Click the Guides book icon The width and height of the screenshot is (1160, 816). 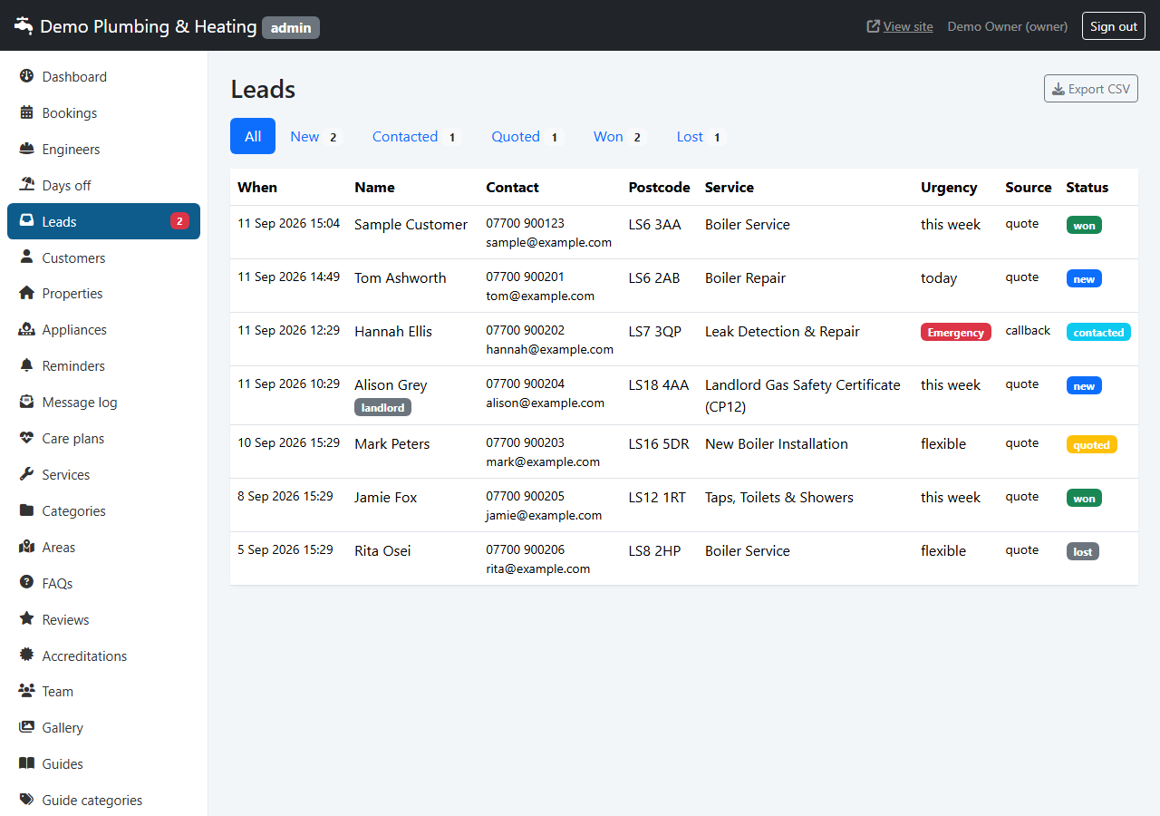(26, 763)
